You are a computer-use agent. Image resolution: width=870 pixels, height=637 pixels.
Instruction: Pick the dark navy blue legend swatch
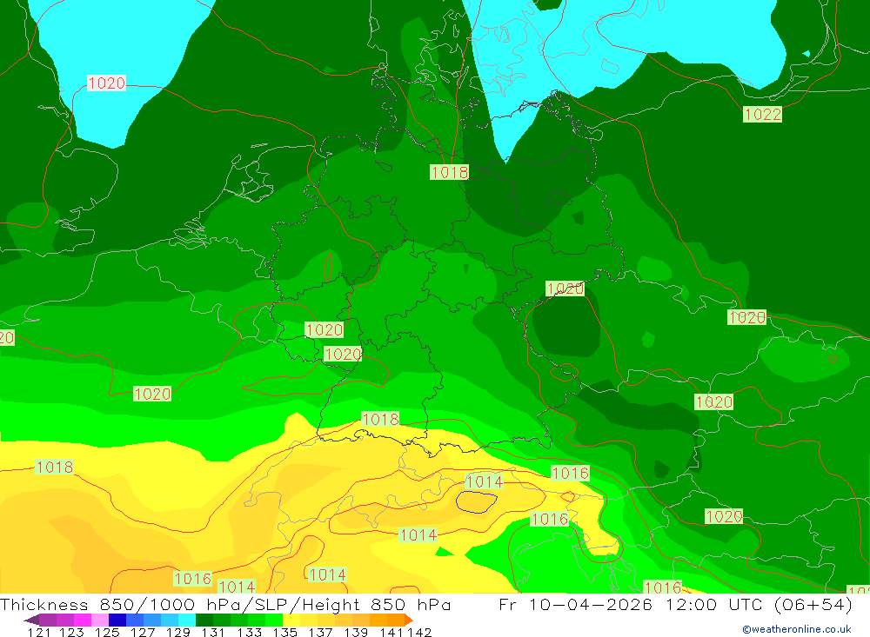click(117, 620)
